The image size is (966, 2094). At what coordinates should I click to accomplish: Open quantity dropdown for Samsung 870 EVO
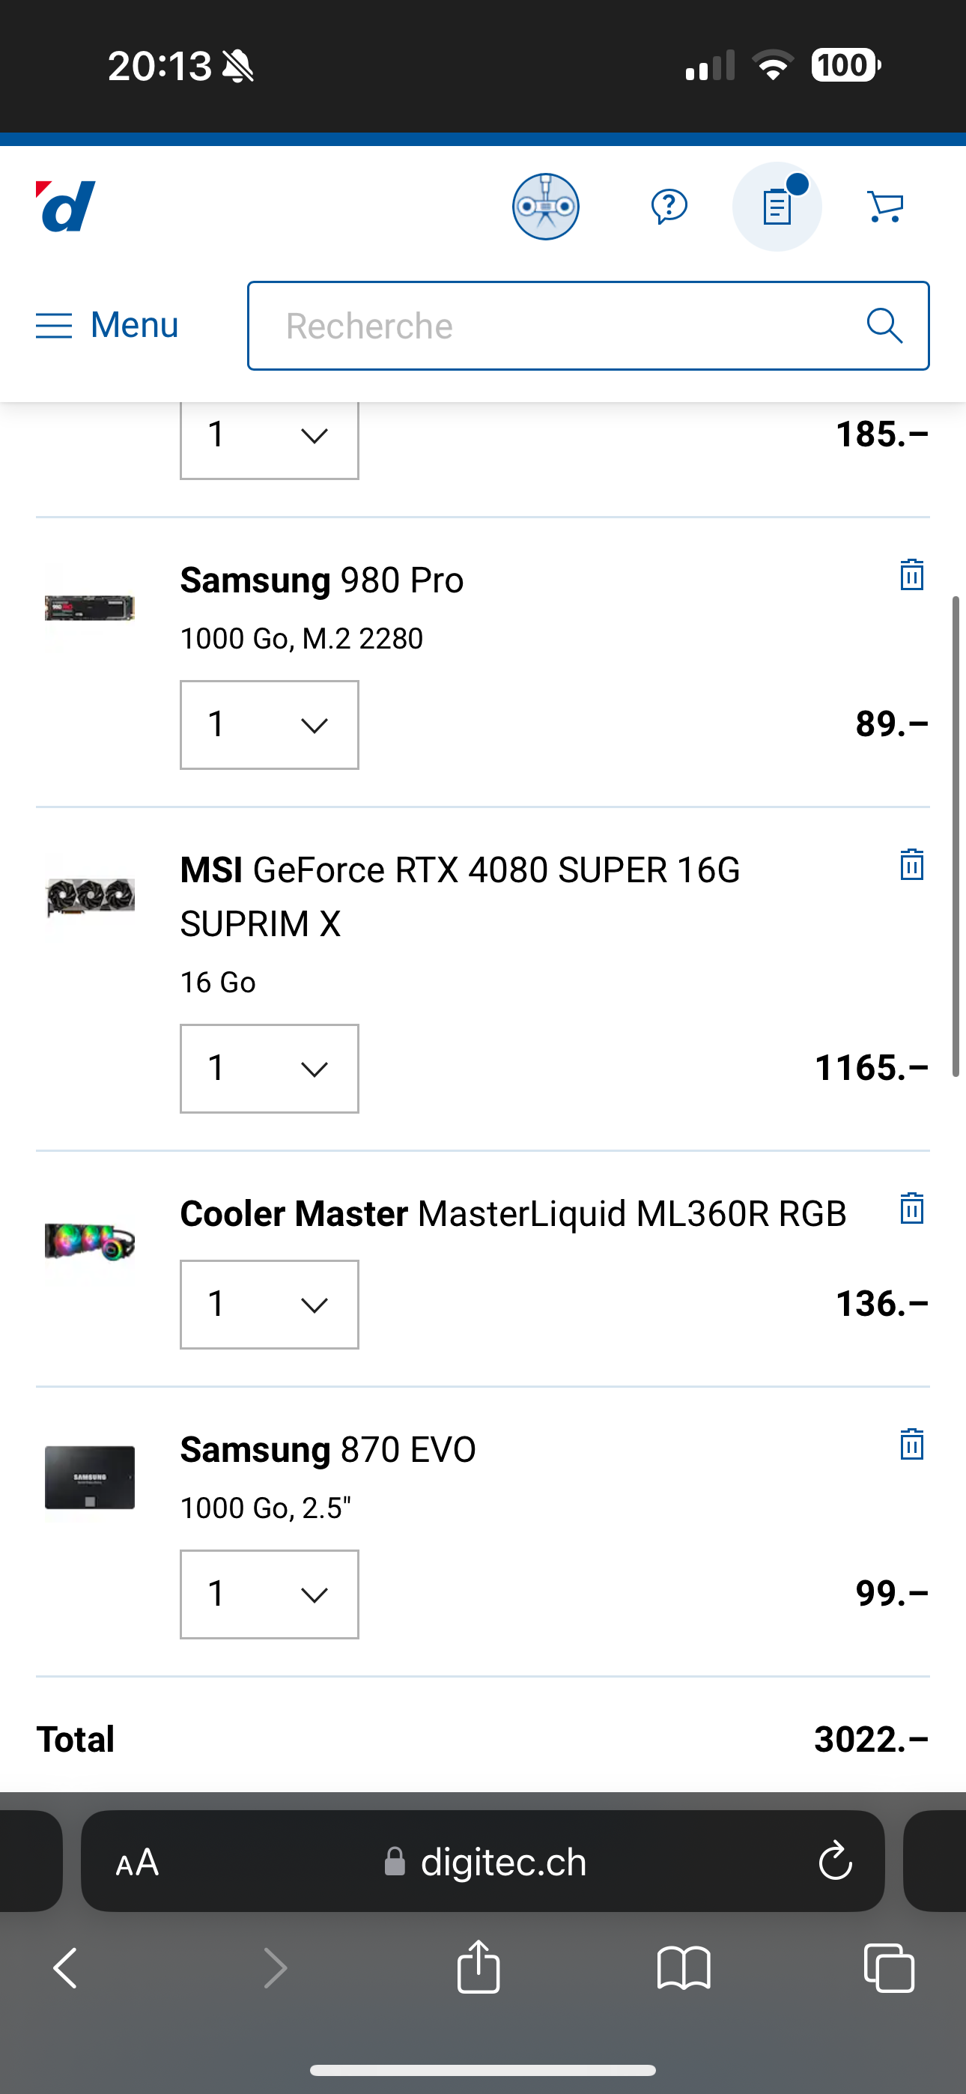(269, 1594)
